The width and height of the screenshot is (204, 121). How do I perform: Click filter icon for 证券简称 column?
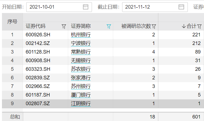coord(109,26)
